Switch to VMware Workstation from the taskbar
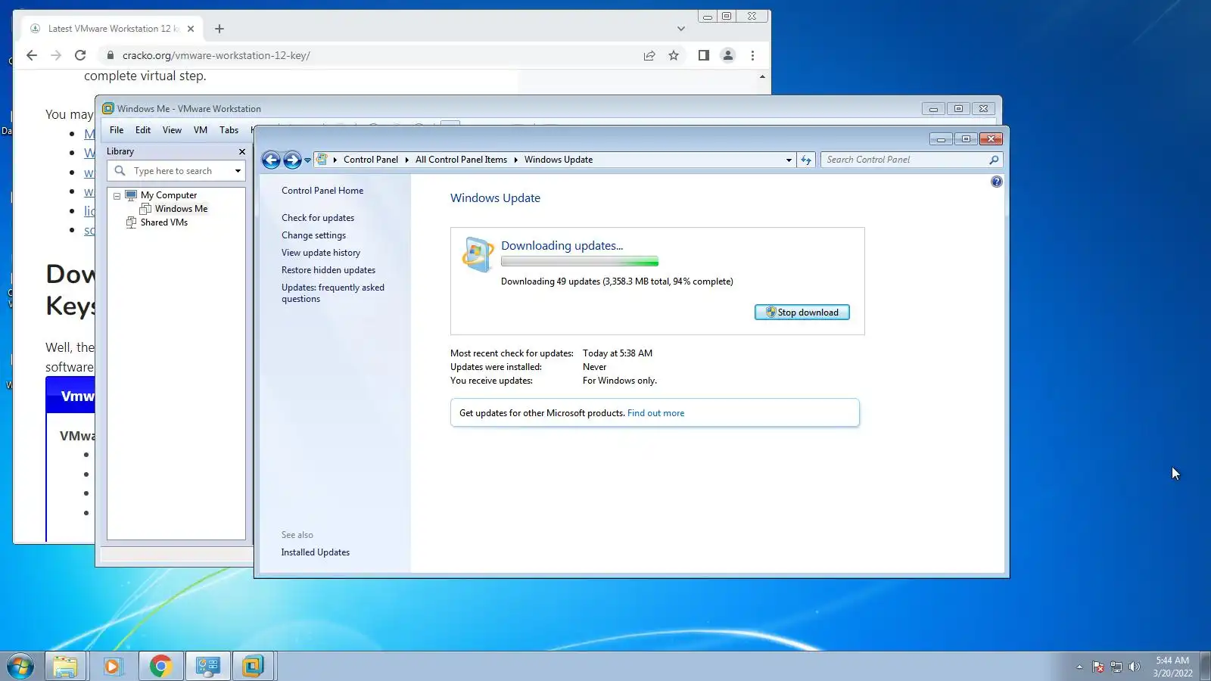 (x=254, y=667)
